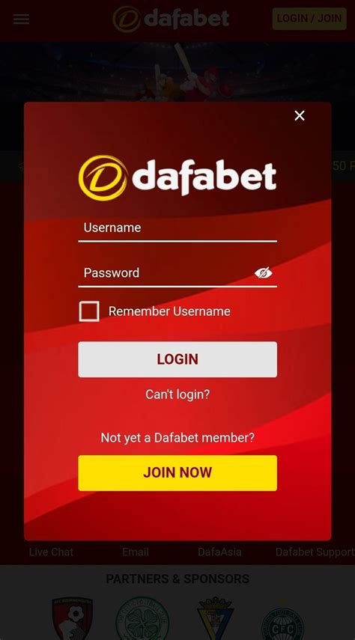355x640 pixels.
Task: Select the Email support option
Action: (136, 552)
